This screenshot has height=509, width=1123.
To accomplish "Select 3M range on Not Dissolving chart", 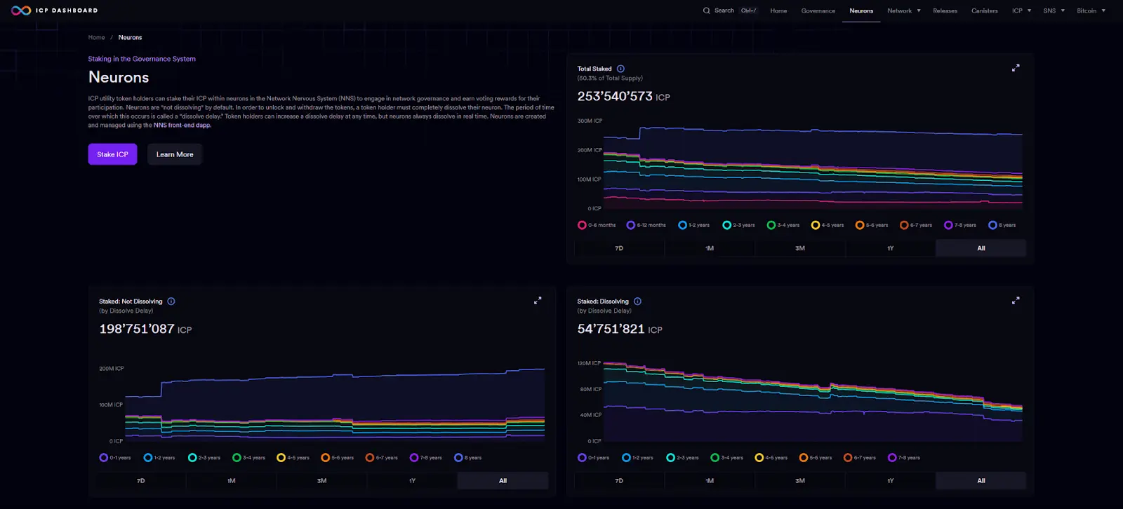I will pos(321,481).
